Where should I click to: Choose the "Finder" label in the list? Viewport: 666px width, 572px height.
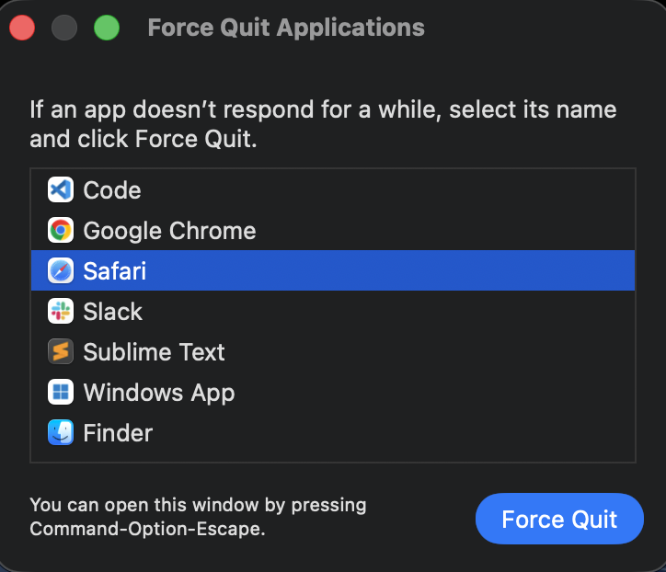pos(118,433)
